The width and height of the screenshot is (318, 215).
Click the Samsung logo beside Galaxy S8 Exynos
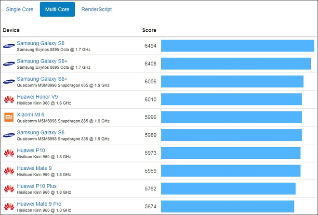(x=9, y=46)
